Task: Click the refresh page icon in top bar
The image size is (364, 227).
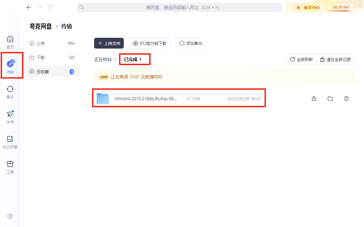Action: [x=50, y=7]
